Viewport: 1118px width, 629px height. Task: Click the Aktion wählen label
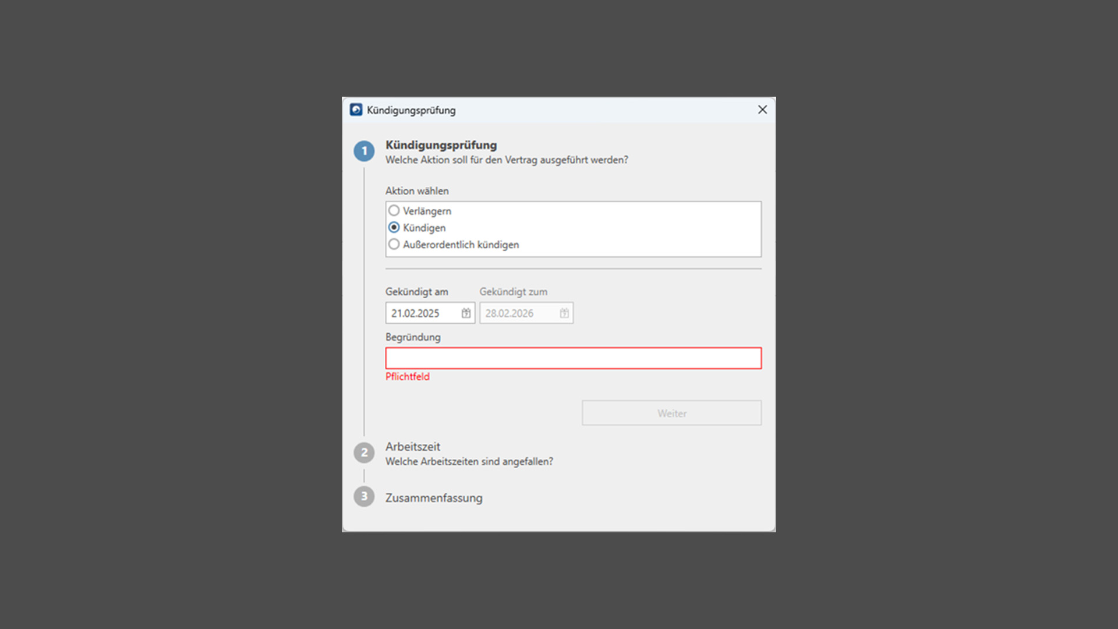(x=416, y=191)
